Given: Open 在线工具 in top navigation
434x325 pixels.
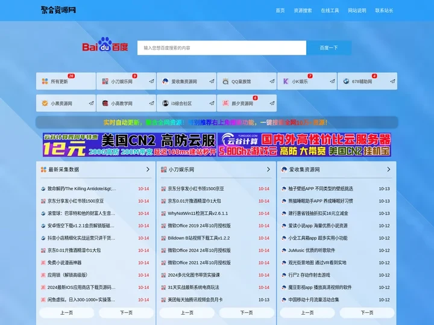Looking at the screenshot, I should [330, 10].
